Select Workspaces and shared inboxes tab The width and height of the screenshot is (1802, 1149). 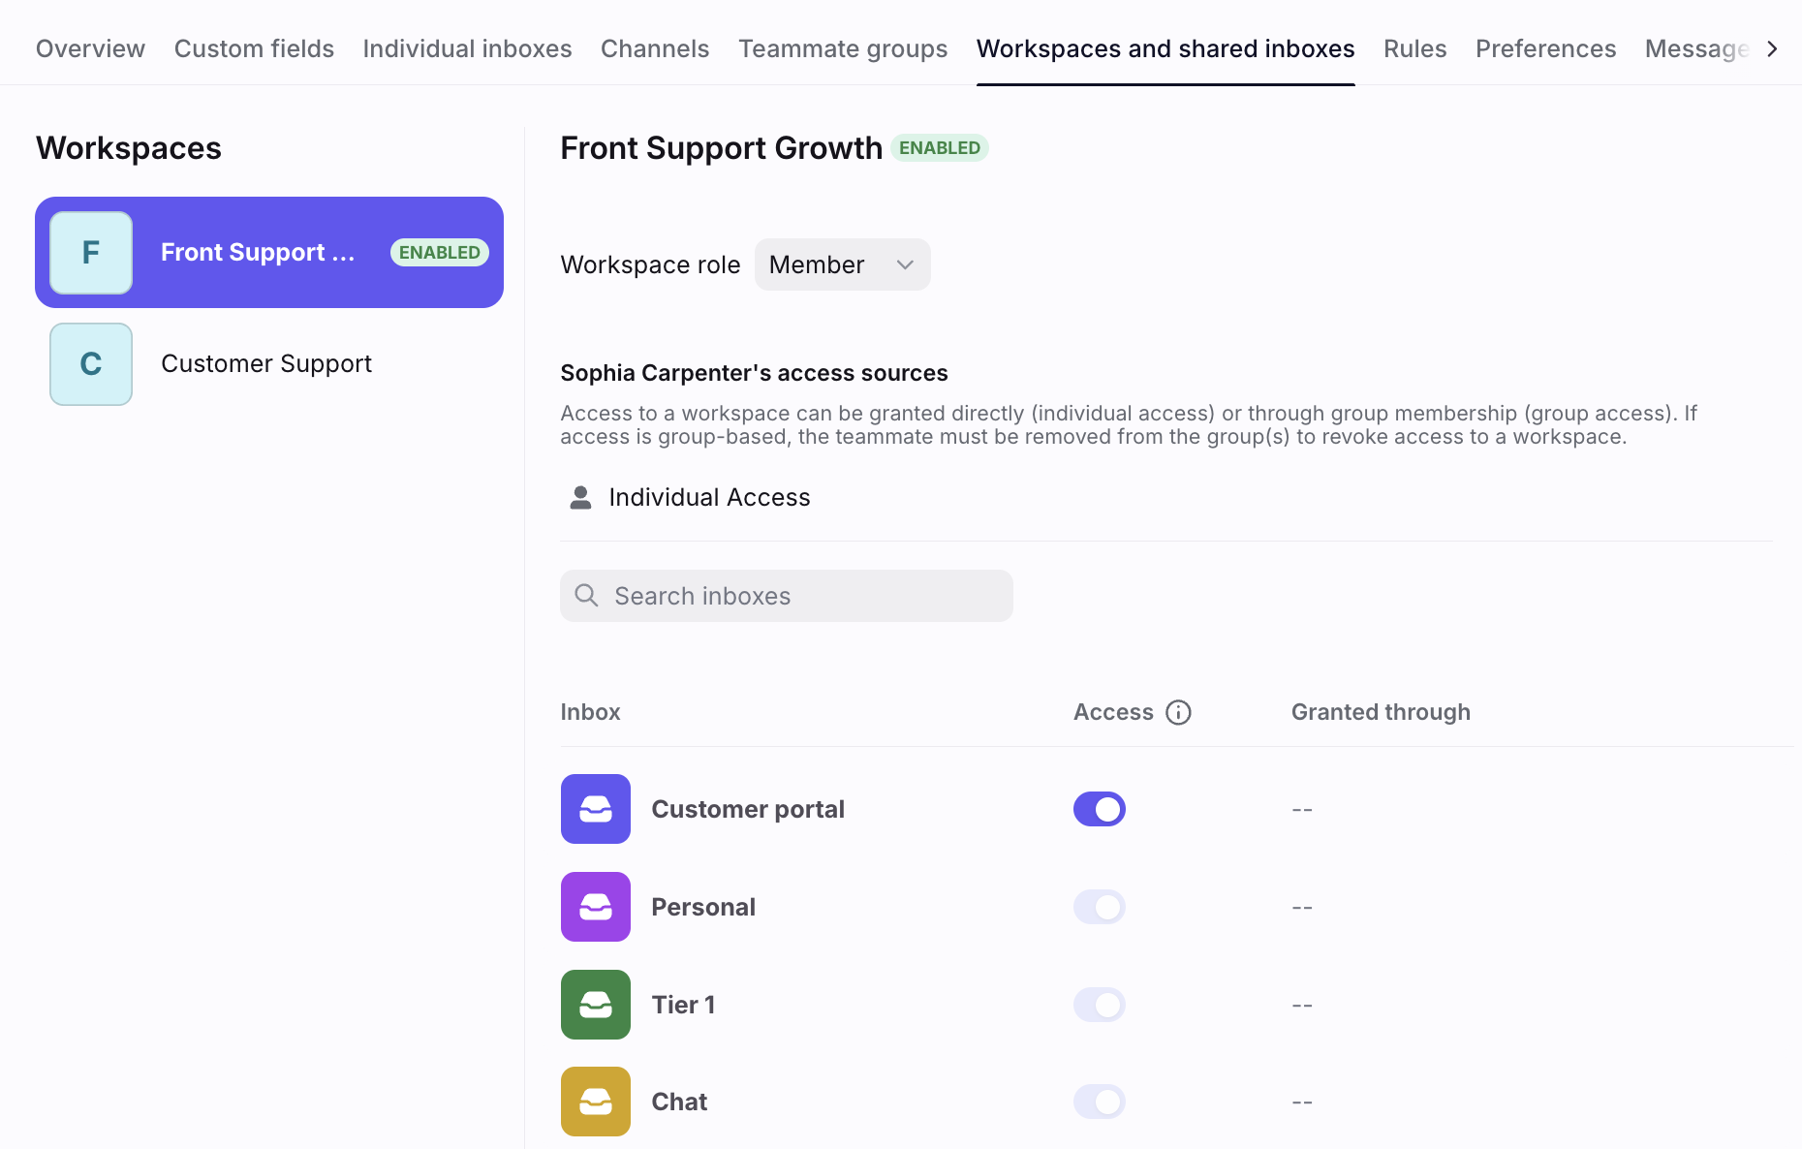(x=1165, y=48)
